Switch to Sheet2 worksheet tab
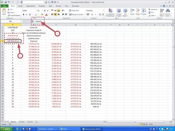Viewport: 175px width, 131px height. [22, 122]
